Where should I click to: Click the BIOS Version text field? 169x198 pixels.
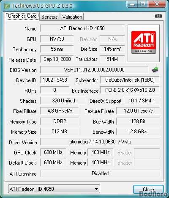94,70
